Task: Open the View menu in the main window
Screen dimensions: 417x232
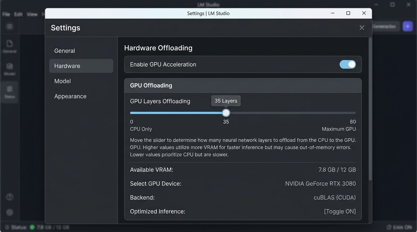Action: coord(32,14)
